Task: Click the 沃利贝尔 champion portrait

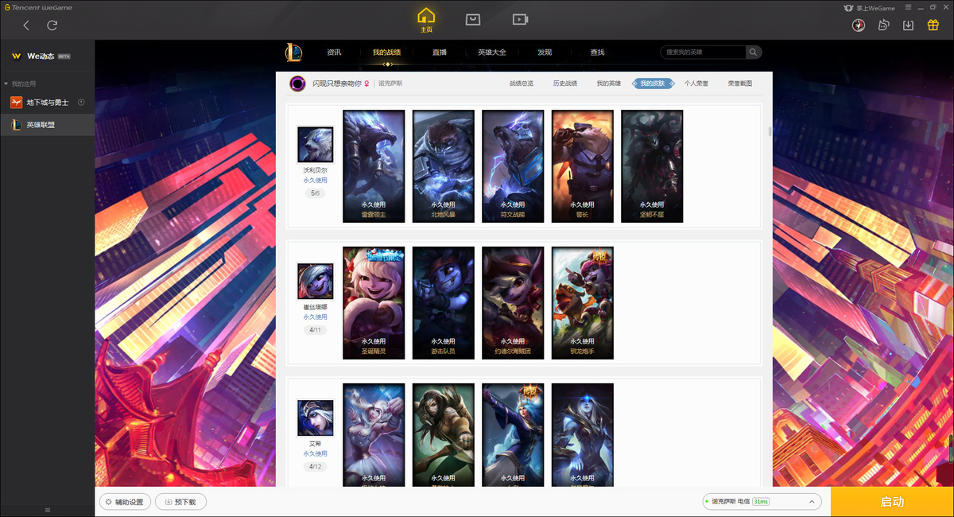Action: pyautogui.click(x=315, y=144)
